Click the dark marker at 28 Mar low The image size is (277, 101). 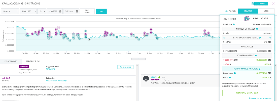coord(89,39)
